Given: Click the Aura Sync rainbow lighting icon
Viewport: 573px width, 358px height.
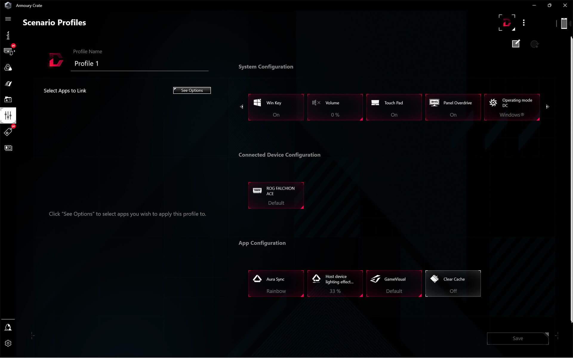Looking at the screenshot, I should point(257,279).
